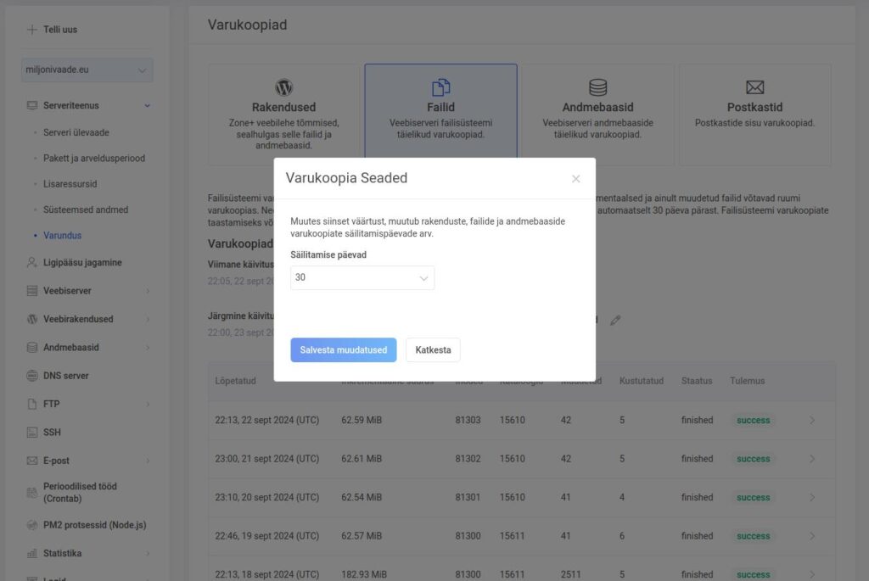Open details arrow for 23:00, 21 sept 2024 row
Image resolution: width=869 pixels, height=581 pixels.
click(812, 459)
